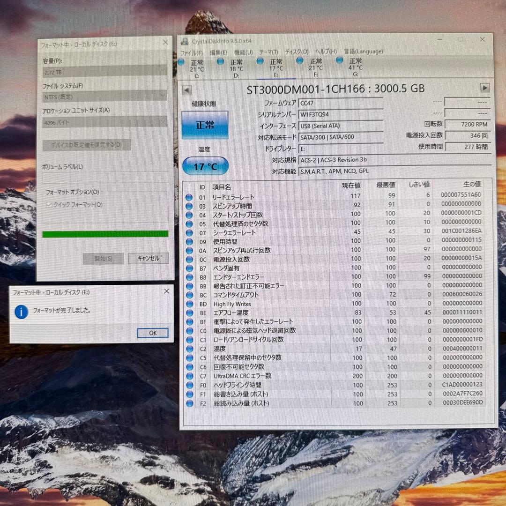The image size is (506, 506).
Task: Go to previous disk with left arrow
Action: (x=187, y=90)
